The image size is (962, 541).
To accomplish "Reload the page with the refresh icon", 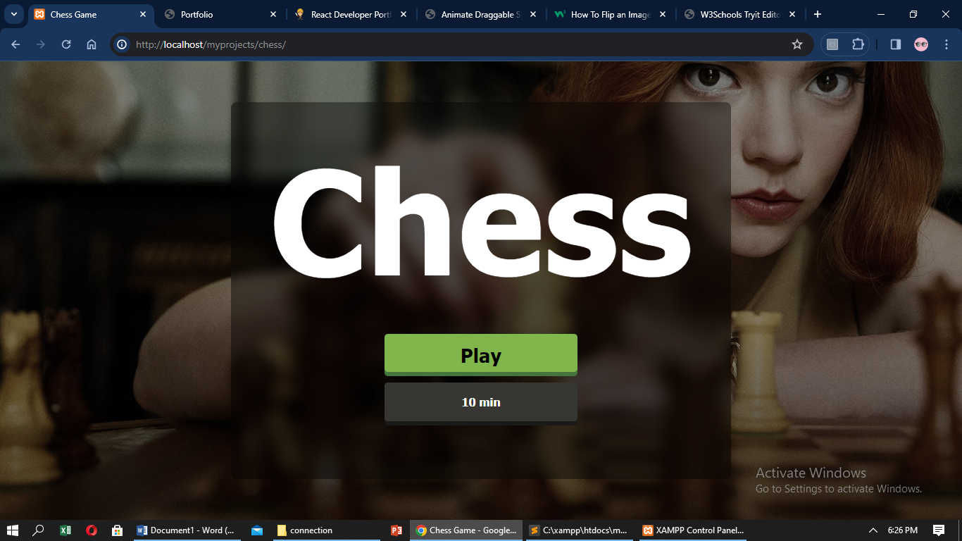I will pyautogui.click(x=66, y=44).
